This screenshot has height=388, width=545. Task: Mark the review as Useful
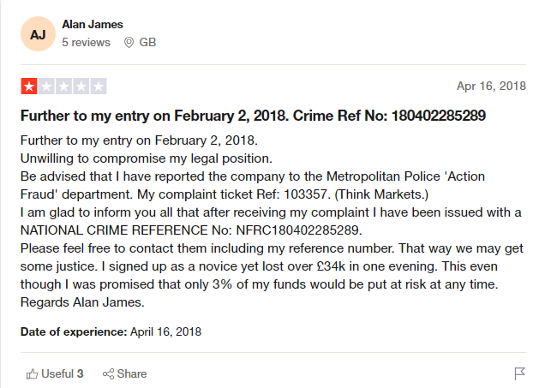(x=56, y=373)
